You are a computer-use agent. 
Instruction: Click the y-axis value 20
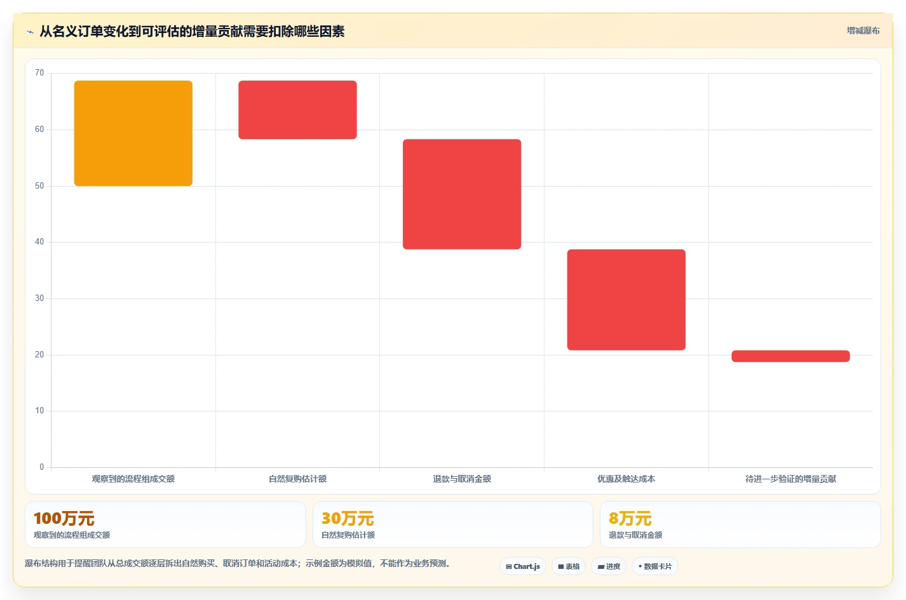(x=39, y=355)
